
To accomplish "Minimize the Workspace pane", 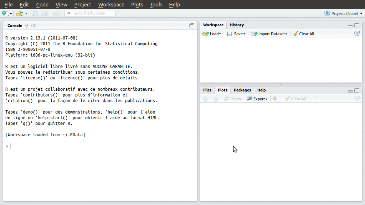I will (350, 26).
